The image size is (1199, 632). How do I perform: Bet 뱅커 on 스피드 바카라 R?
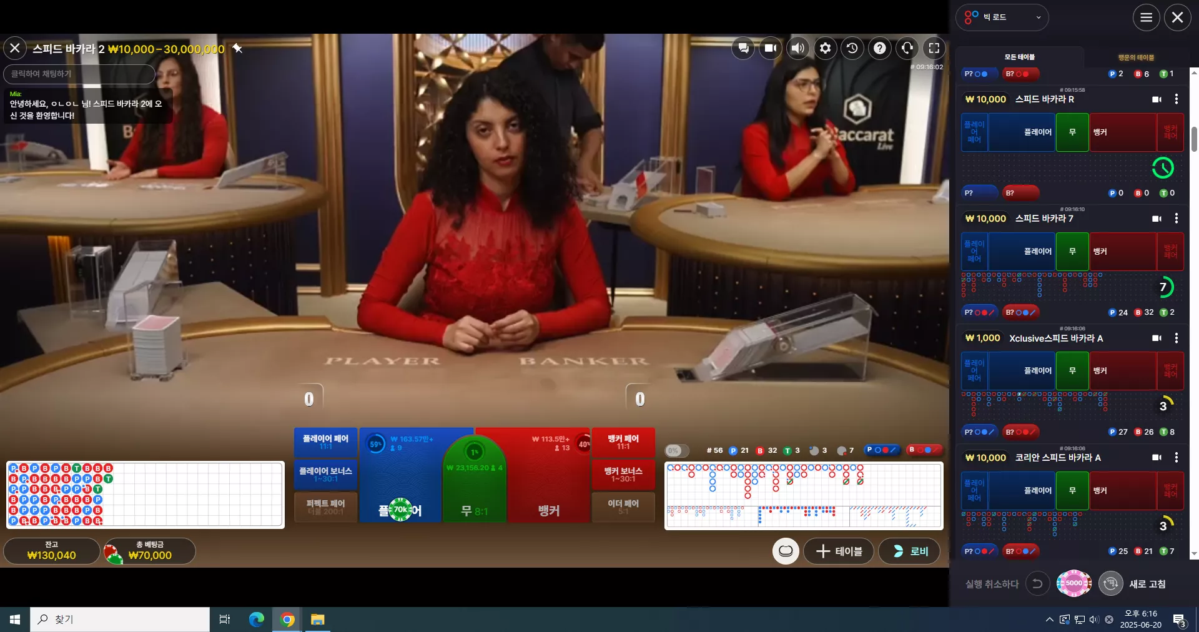point(1123,132)
